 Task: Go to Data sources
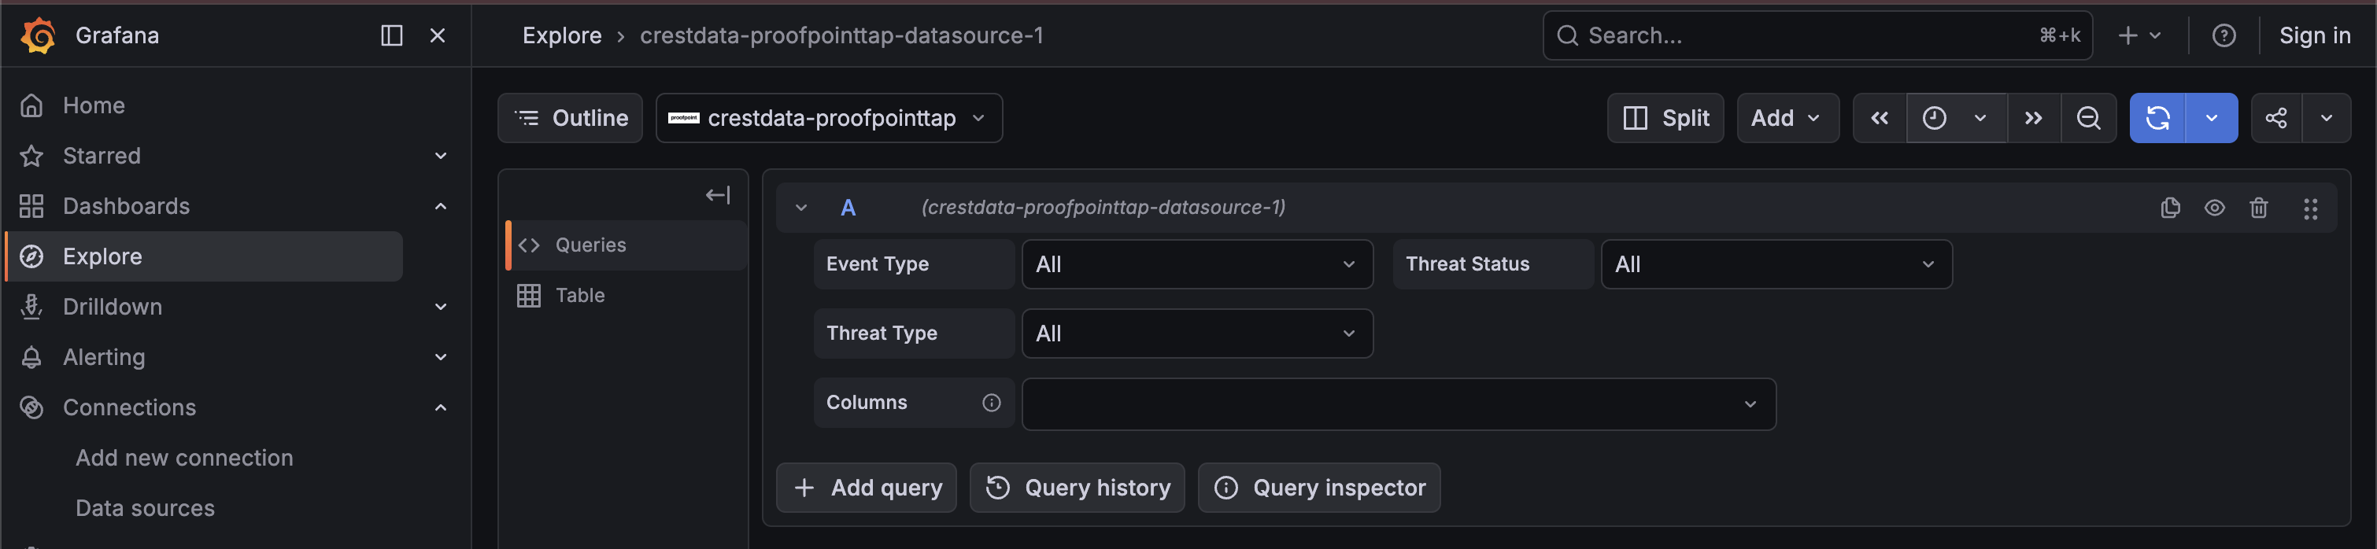(145, 508)
